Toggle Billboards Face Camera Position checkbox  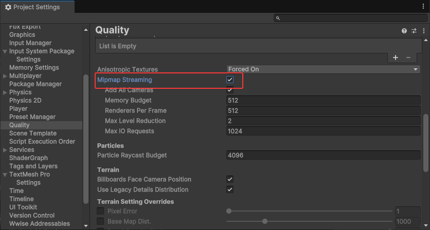point(230,179)
